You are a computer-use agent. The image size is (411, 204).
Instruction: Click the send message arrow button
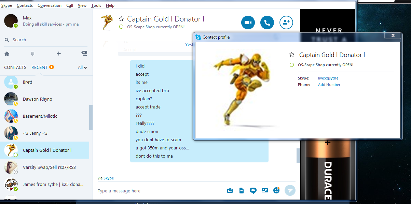point(290,190)
